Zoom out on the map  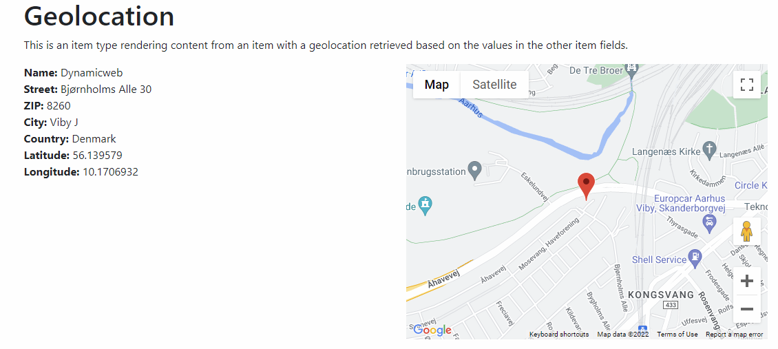pos(747,309)
